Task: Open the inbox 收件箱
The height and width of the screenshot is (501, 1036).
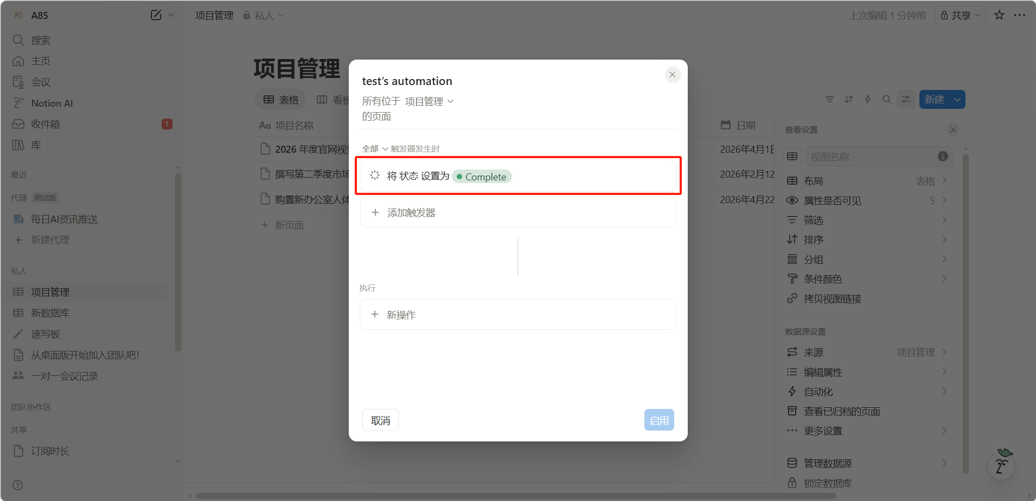Action: click(x=45, y=124)
